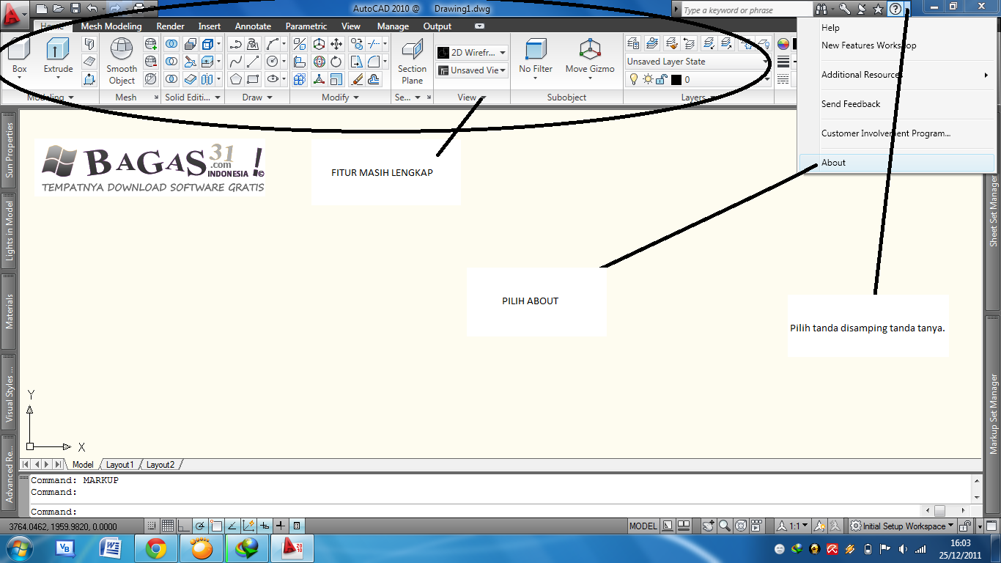The width and height of the screenshot is (1001, 563).
Task: Switch to the Mesh Modeling ribbon tab
Action: coord(111,26)
